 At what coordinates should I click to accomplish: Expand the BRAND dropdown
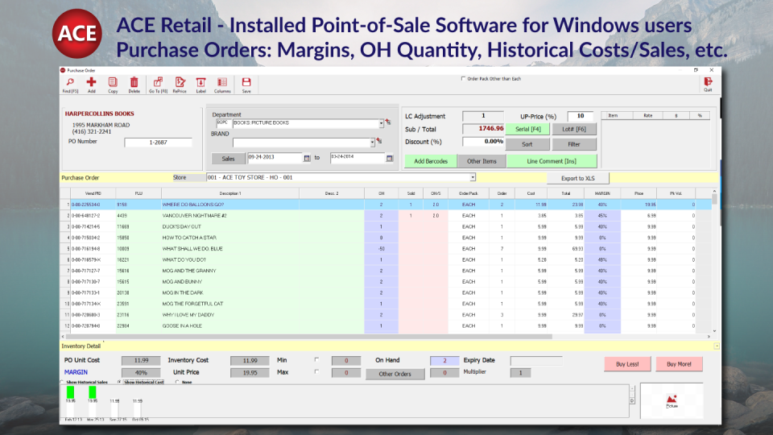click(372, 143)
